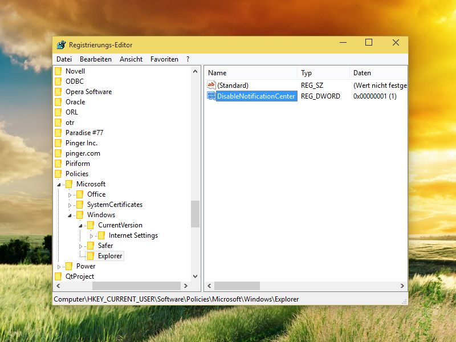Click the Registry Editor app icon in title bar

[62, 45]
